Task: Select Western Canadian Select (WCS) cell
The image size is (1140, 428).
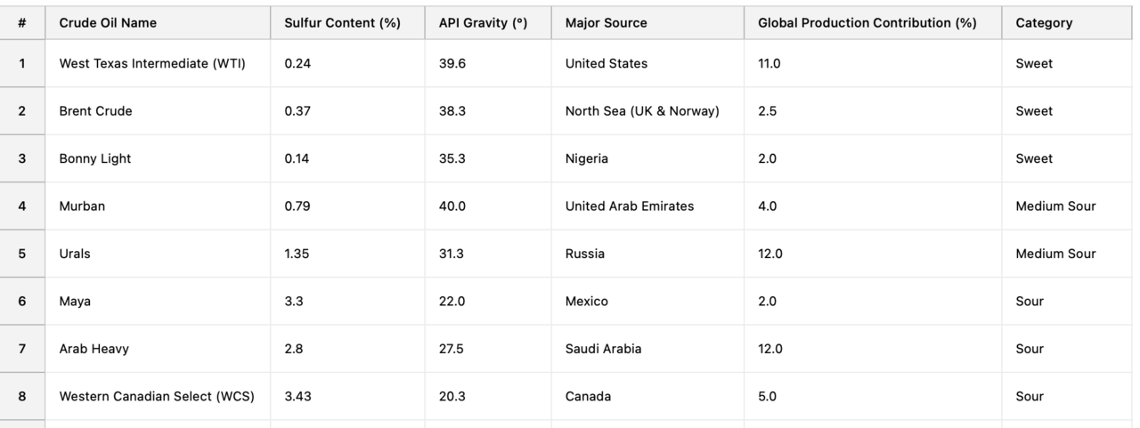Action: 157,397
